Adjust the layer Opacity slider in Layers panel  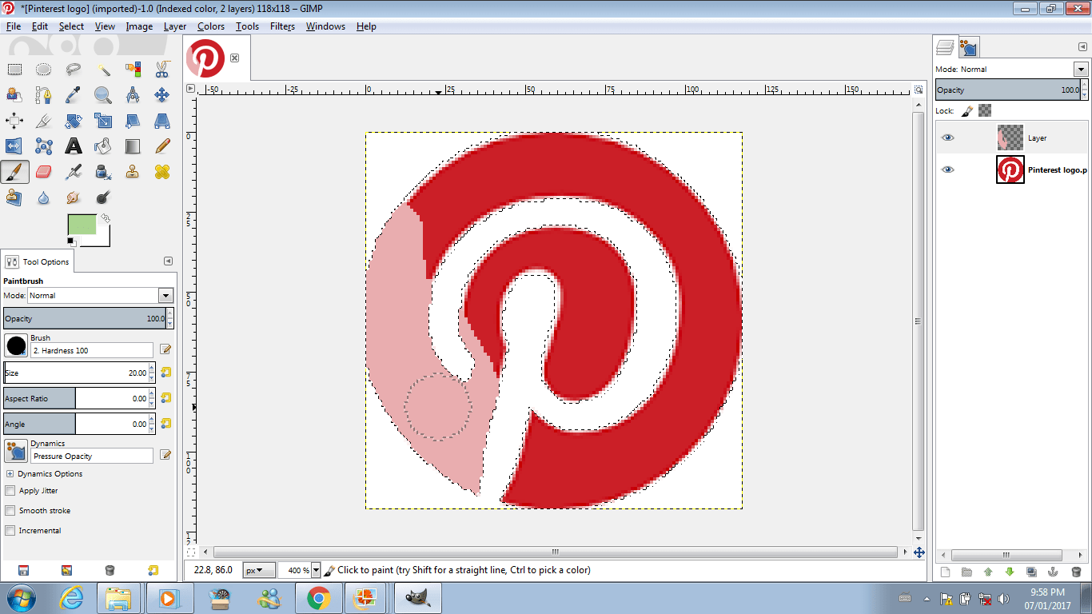pos(1008,90)
